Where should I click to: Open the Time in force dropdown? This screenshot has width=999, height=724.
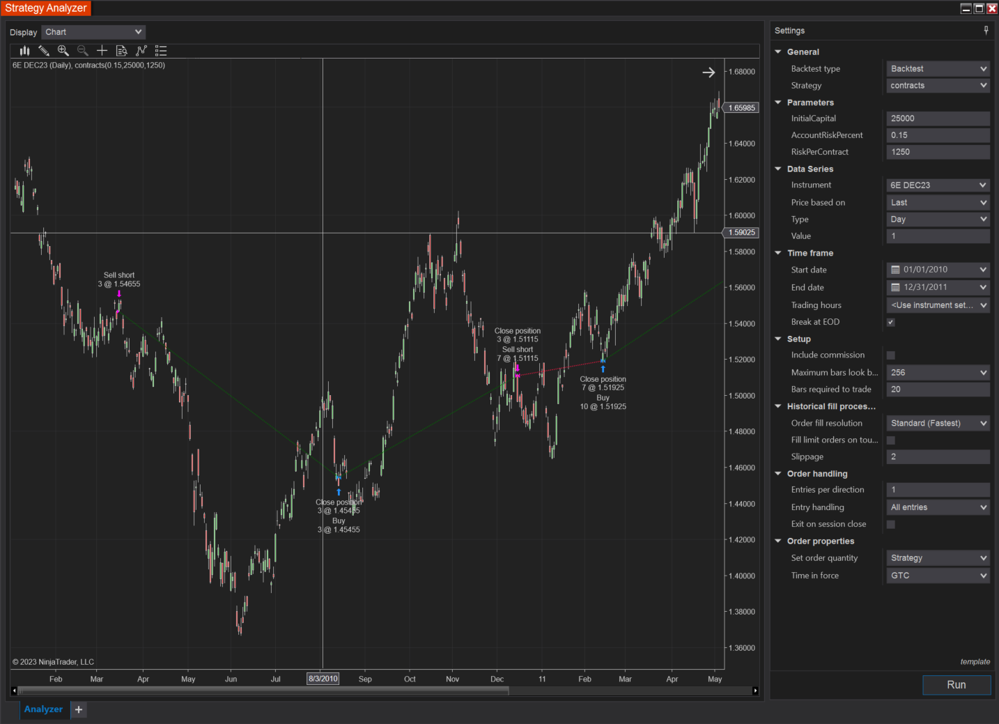[938, 576]
